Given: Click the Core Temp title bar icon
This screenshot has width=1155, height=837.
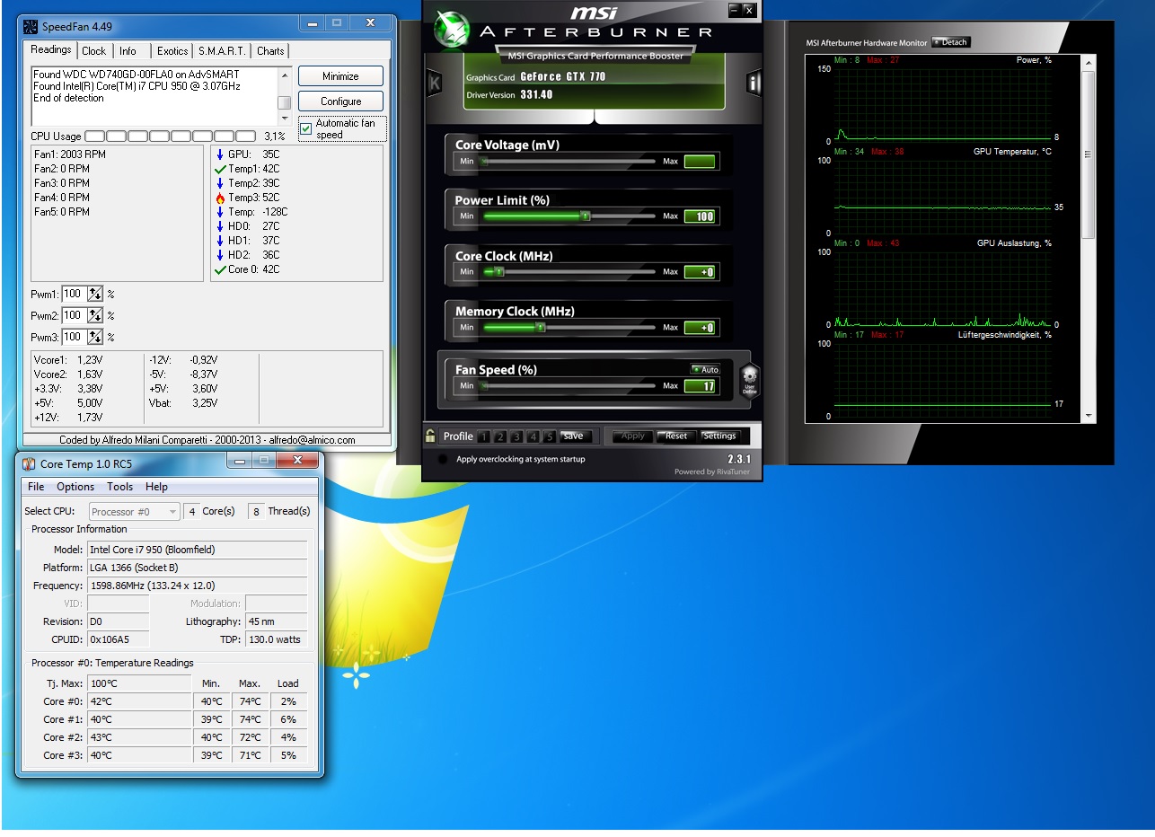Looking at the screenshot, I should [x=29, y=463].
